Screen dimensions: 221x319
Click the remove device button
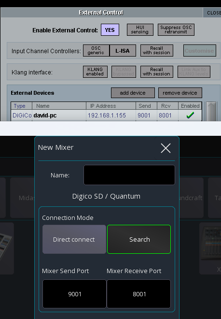pyautogui.click(x=180, y=93)
